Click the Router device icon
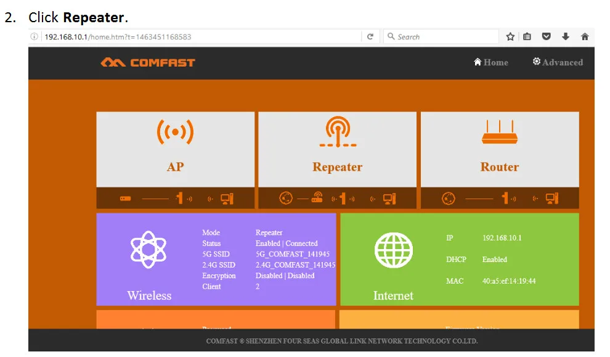The height and width of the screenshot is (357, 610). [500, 132]
